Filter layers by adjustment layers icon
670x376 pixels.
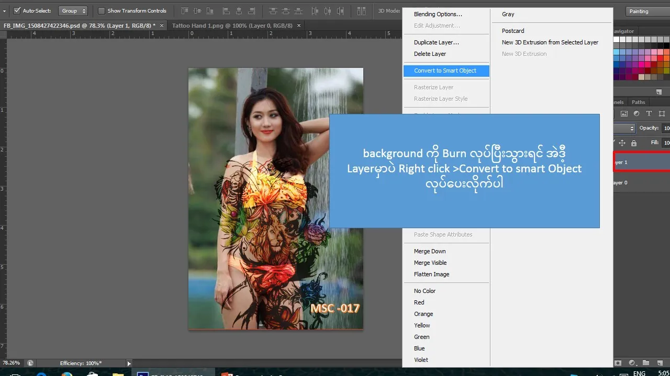coord(636,113)
